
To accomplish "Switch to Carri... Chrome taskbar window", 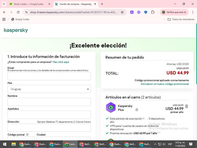I will pos(70,144).
